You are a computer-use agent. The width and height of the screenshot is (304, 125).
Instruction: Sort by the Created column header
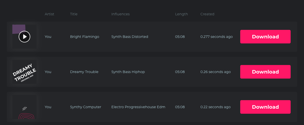tap(207, 14)
